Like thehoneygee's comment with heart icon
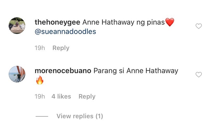The width and height of the screenshot is (215, 130). click(198, 26)
